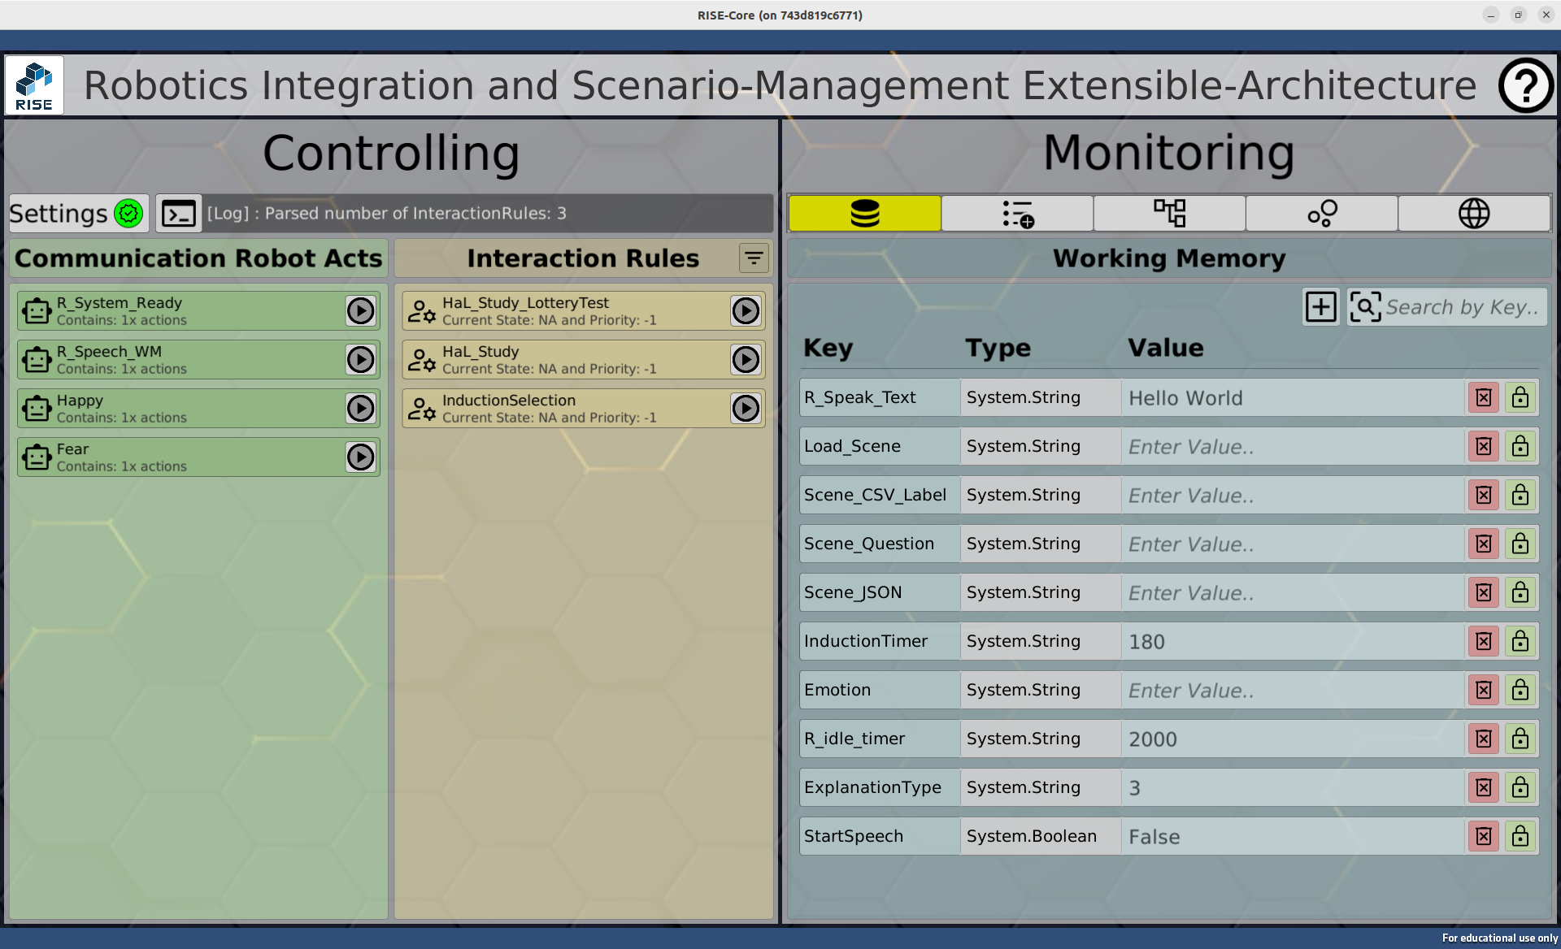
Task: Toggle lock for StartSpeech entry
Action: coord(1520,837)
